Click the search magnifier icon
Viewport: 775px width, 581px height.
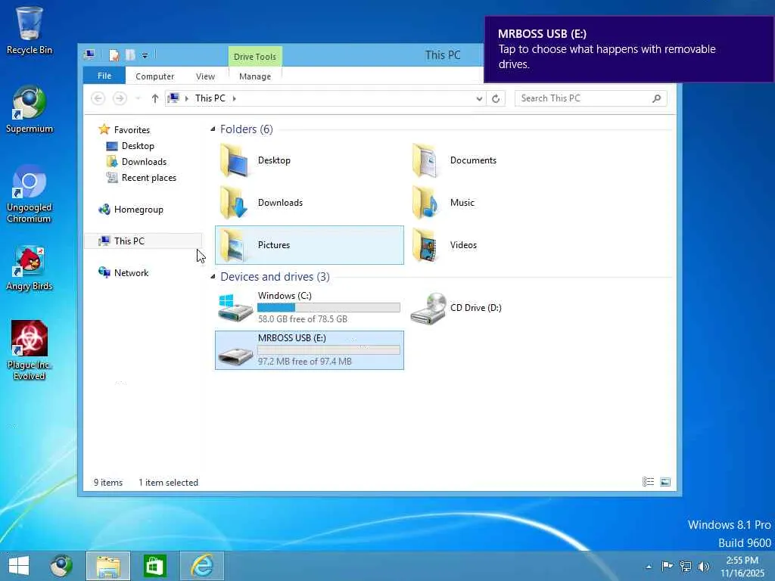click(x=656, y=98)
